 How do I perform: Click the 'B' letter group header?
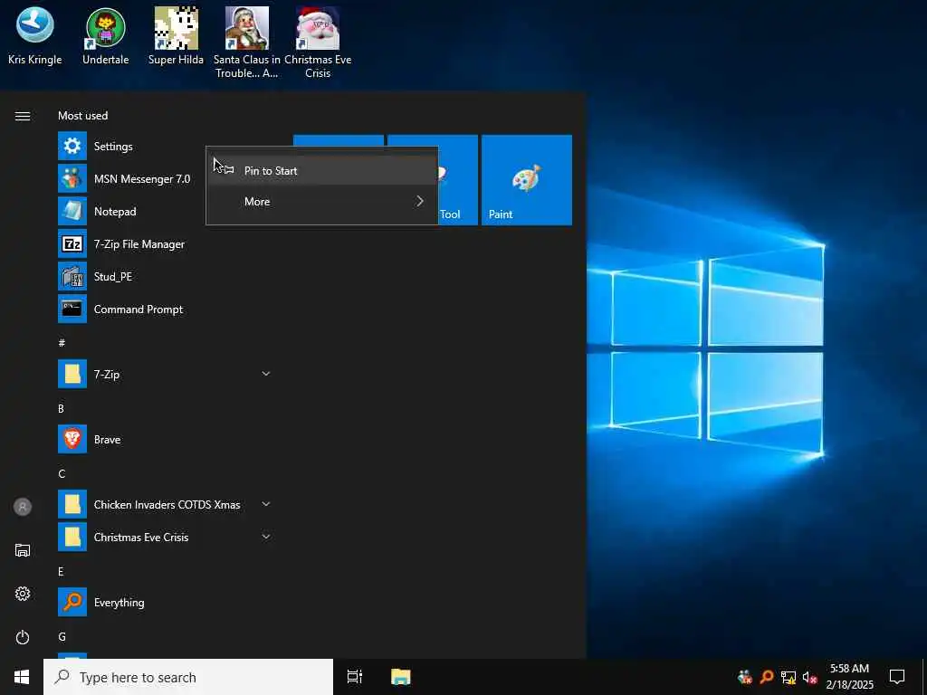(61, 408)
